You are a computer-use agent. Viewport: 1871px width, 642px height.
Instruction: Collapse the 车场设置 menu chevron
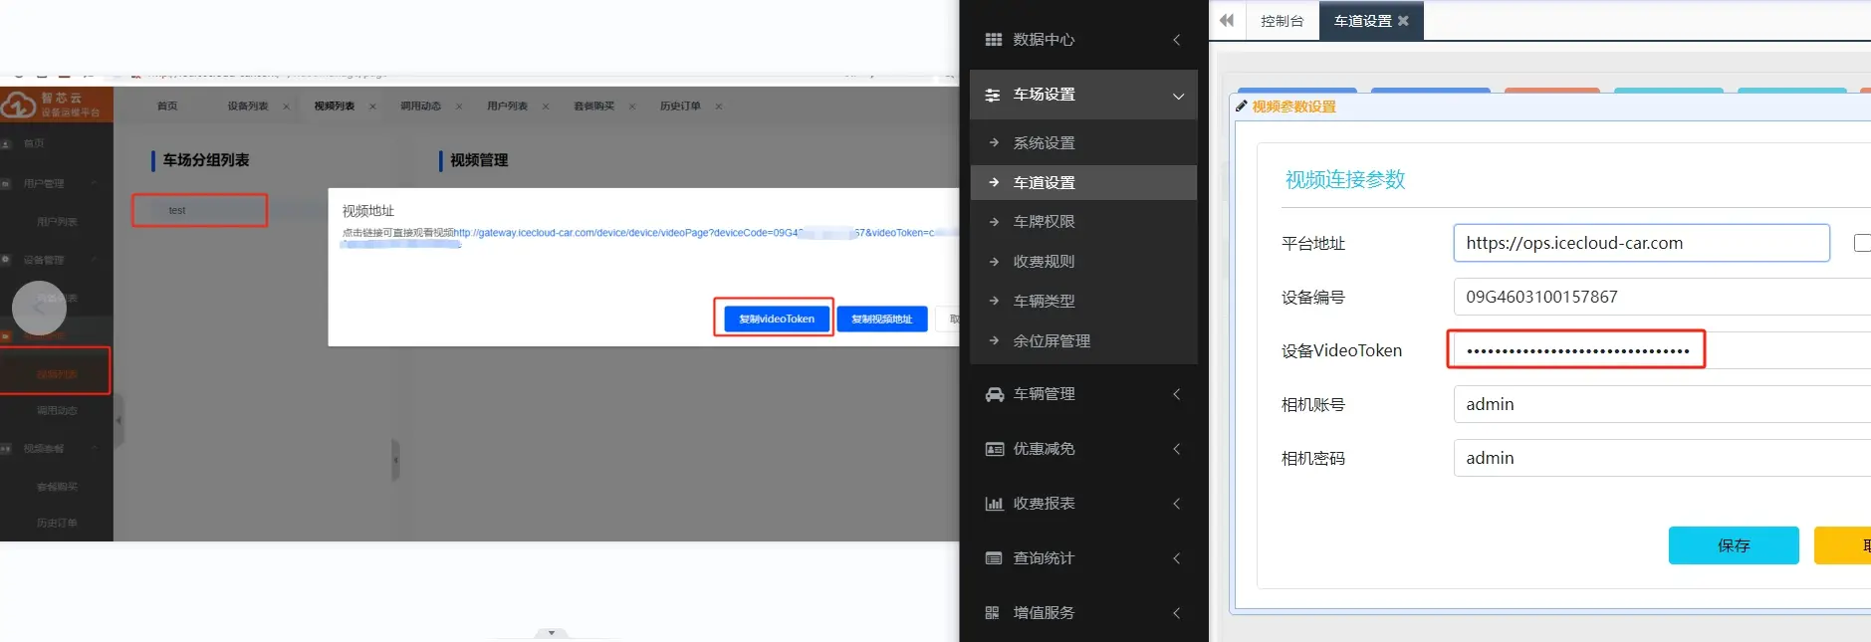pos(1178,96)
